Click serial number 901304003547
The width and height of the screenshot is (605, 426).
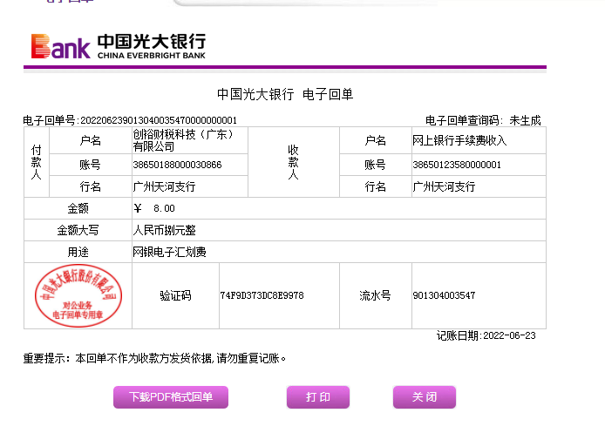[444, 296]
